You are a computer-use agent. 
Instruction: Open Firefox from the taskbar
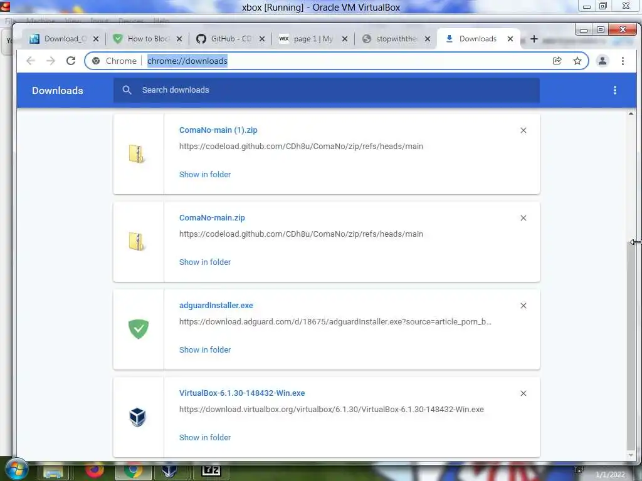(95, 471)
